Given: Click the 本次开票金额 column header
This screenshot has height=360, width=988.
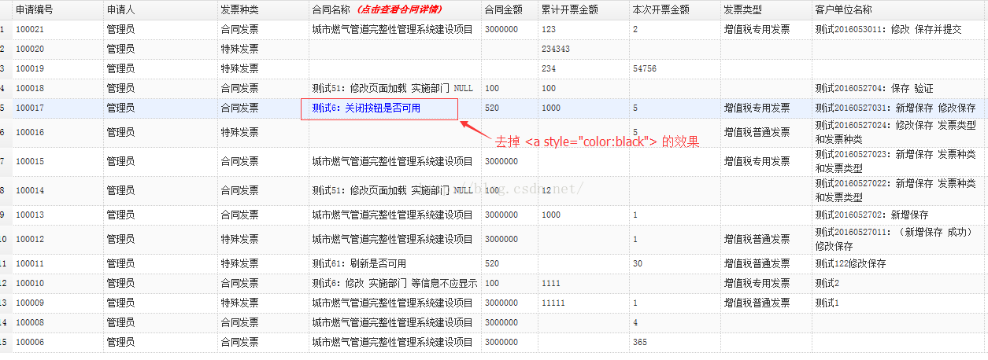Looking at the screenshot, I should [x=661, y=9].
